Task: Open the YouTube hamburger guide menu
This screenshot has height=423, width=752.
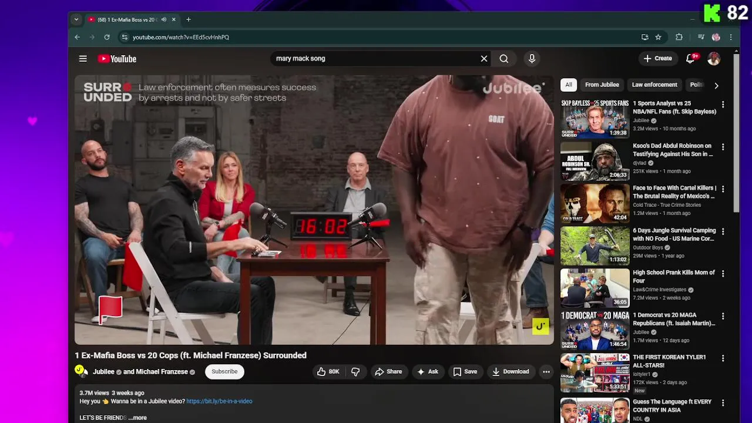Action: [83, 59]
